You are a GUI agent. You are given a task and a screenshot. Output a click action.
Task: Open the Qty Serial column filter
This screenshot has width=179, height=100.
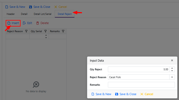click(x=45, y=31)
